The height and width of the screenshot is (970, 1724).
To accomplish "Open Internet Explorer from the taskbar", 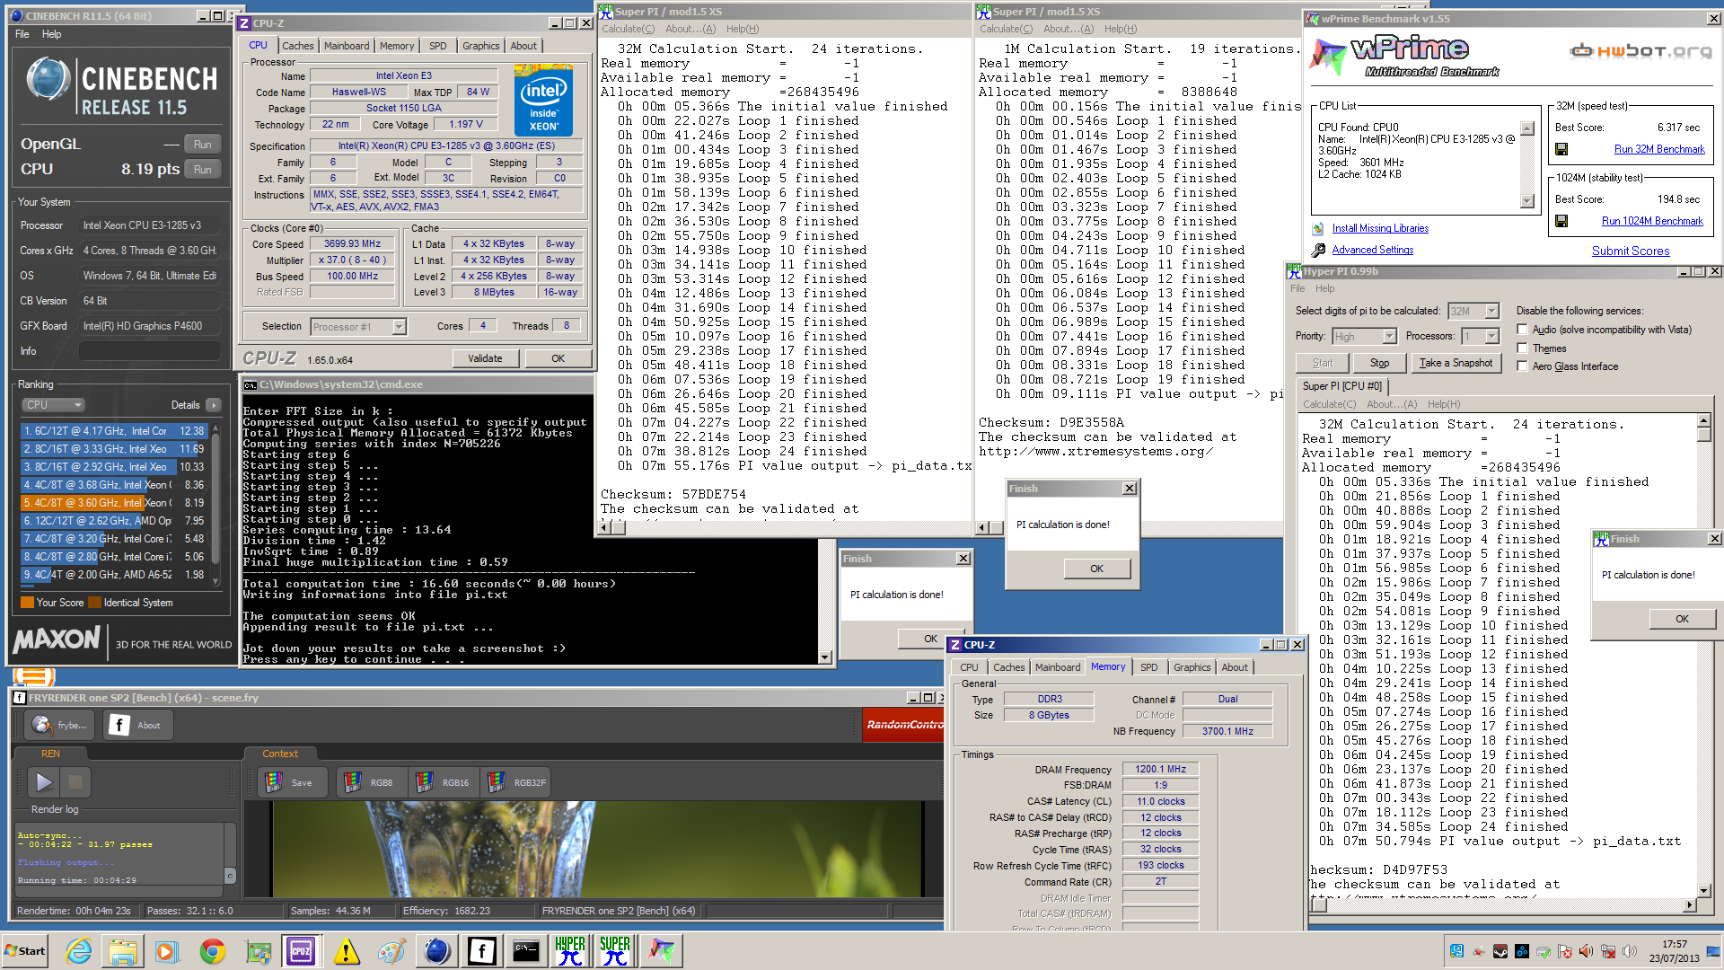I will 78,951.
